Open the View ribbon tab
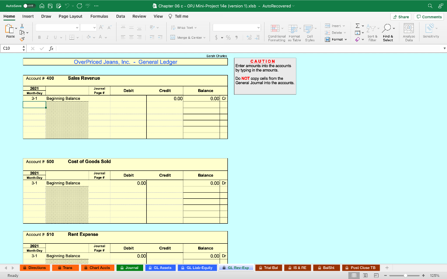Viewport: 447px width, 279px height. [x=158, y=16]
